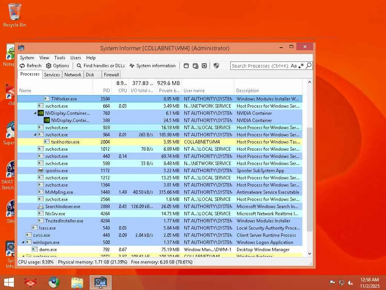Click the NVIDIA icon of child process PID 388
This screenshot has width=386, height=290.
(x=47, y=120)
